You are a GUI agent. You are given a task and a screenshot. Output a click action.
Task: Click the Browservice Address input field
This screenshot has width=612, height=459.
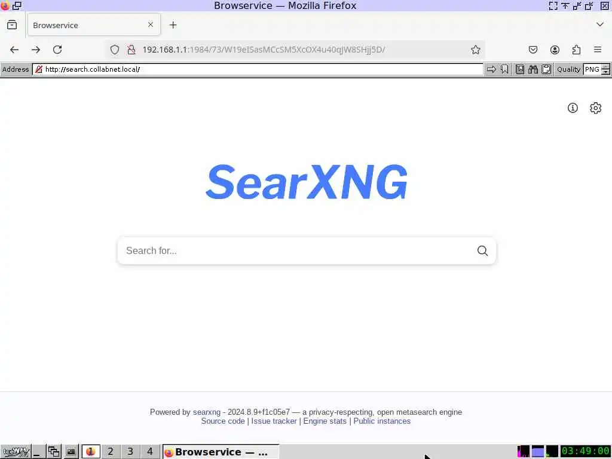(258, 69)
